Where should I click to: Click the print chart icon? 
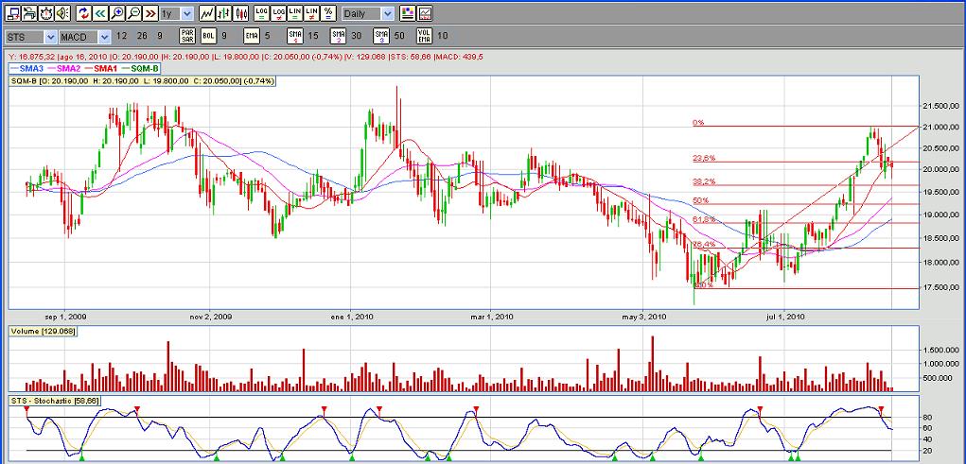(29, 13)
